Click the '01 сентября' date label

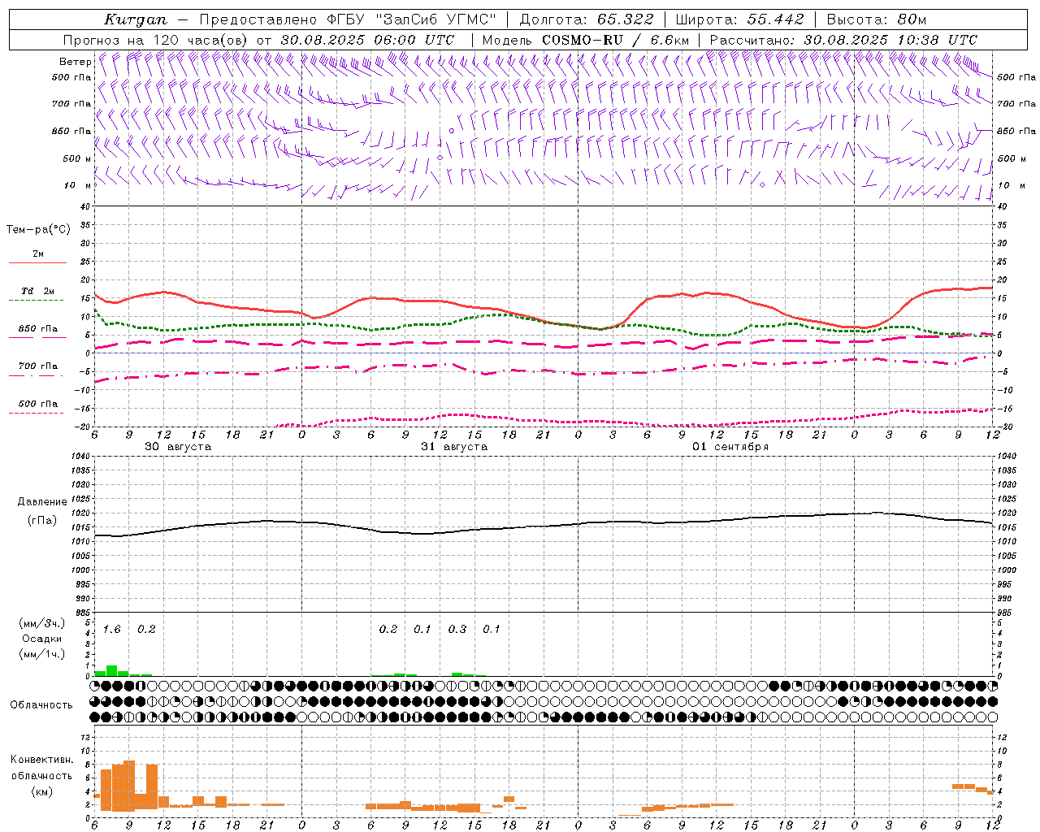pyautogui.click(x=730, y=447)
